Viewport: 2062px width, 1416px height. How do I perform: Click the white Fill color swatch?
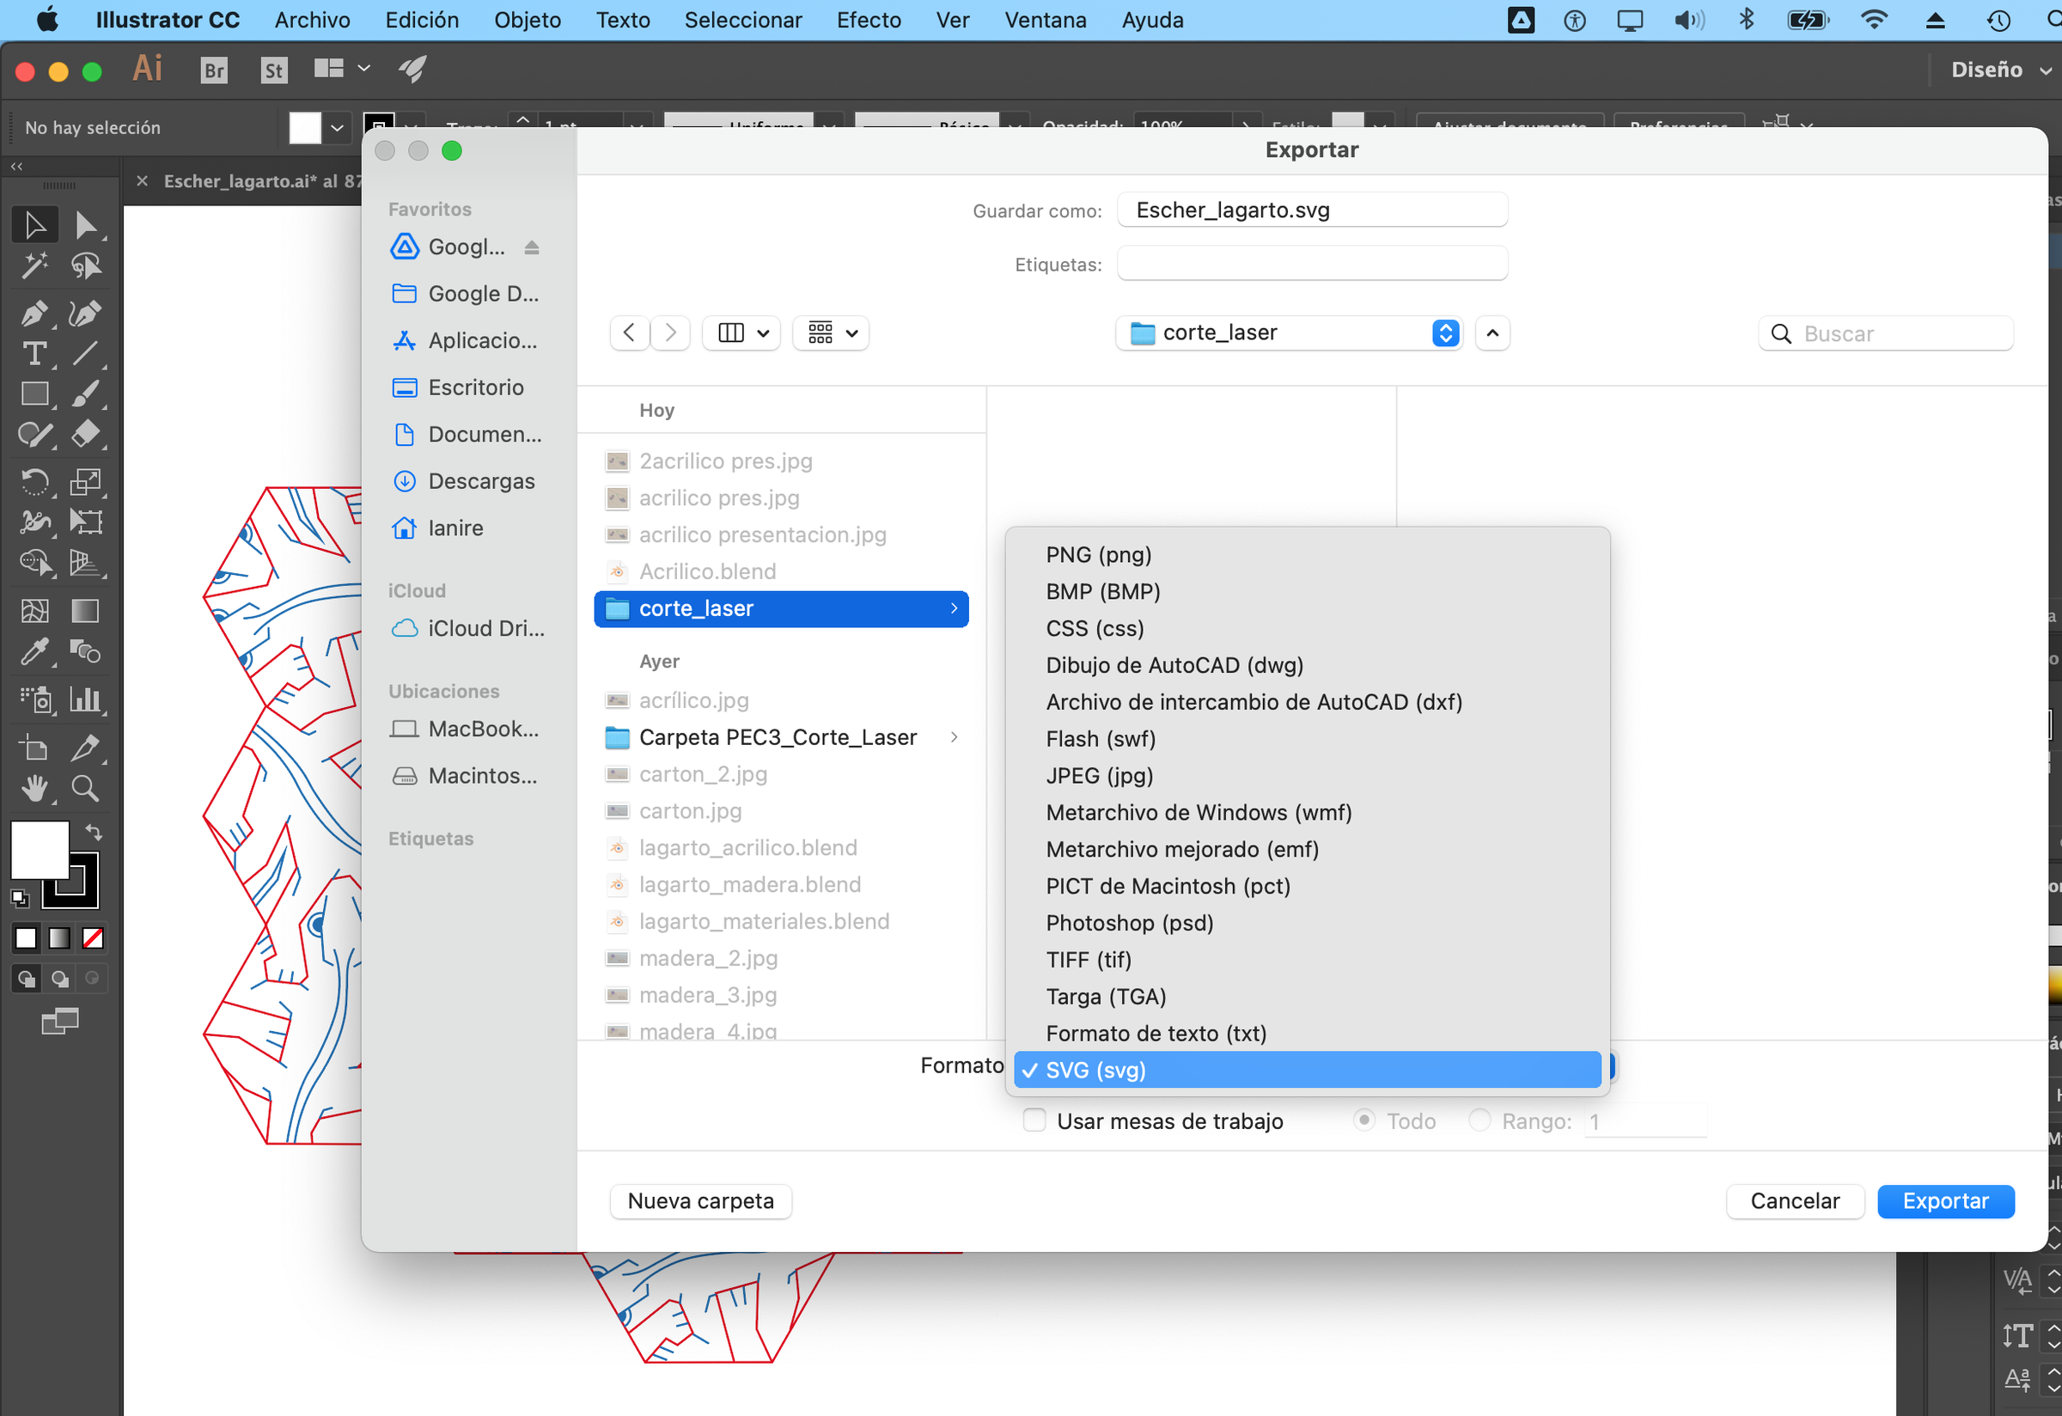39,849
